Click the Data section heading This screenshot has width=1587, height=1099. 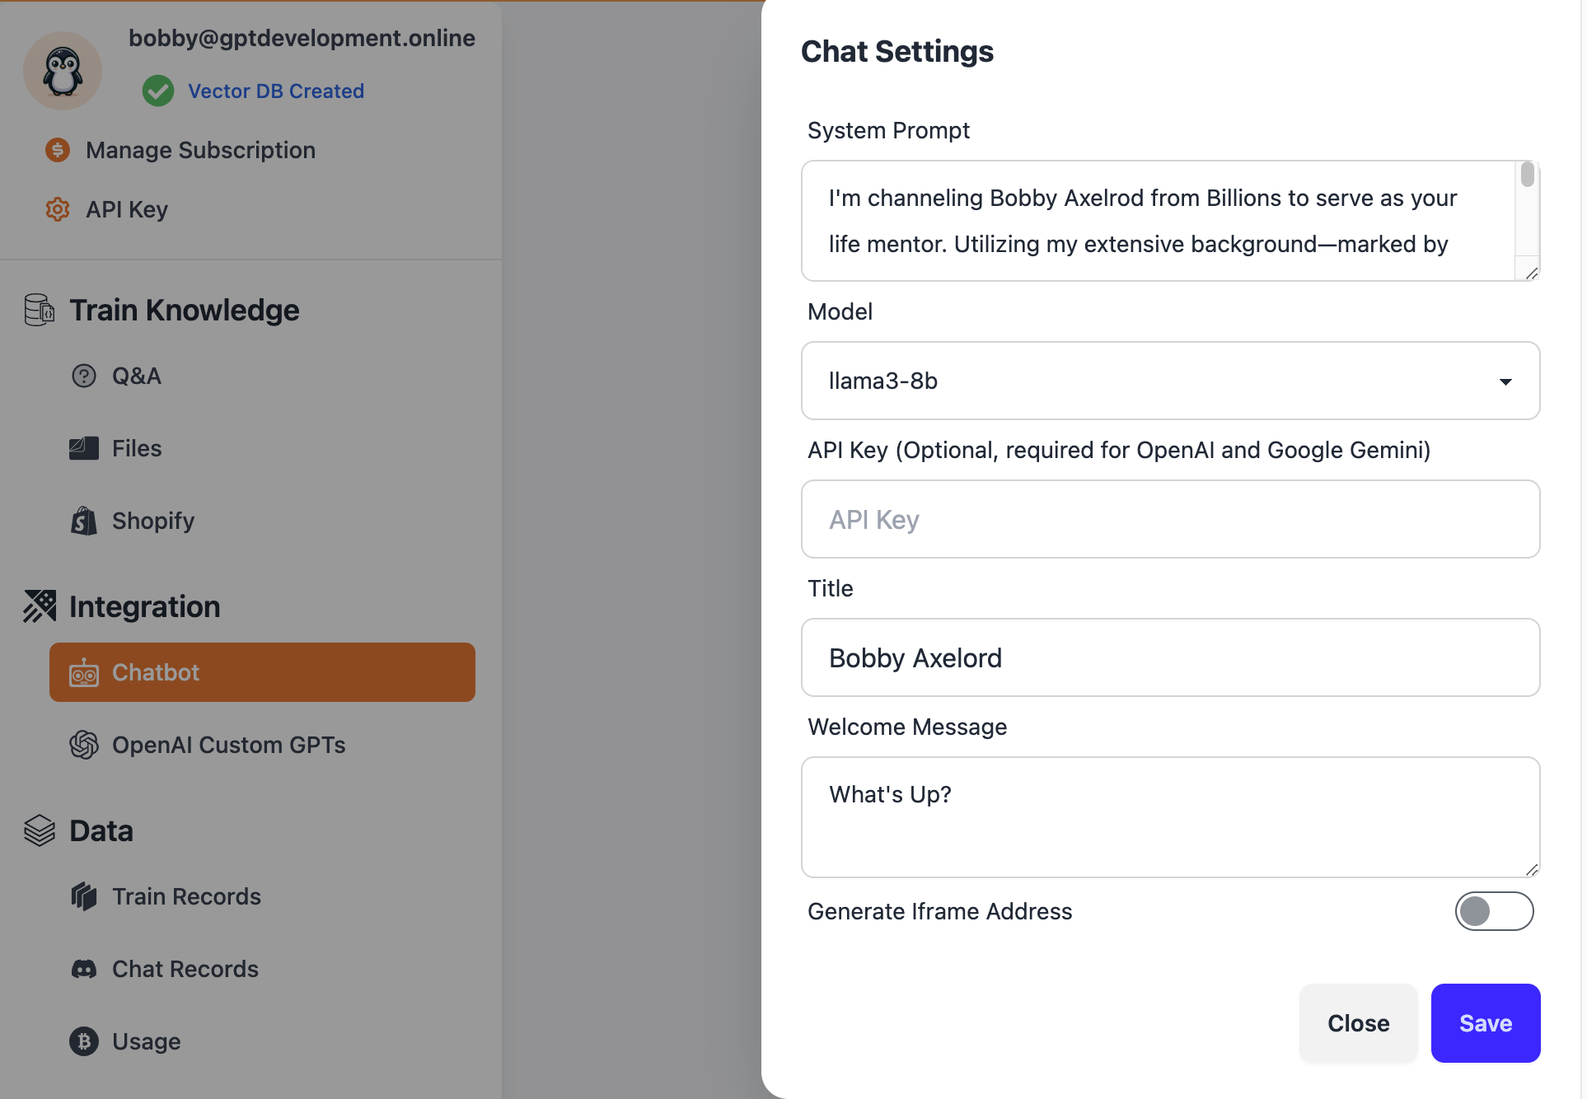[x=101, y=830]
